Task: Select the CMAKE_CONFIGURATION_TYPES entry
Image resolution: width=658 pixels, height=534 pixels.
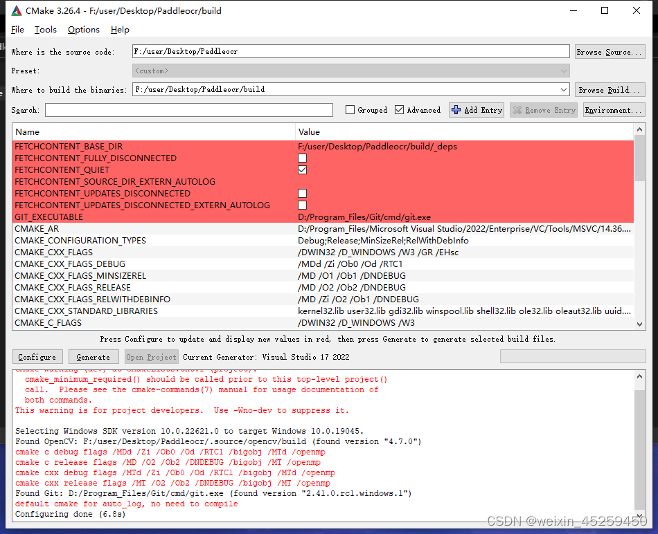Action: 323,240
